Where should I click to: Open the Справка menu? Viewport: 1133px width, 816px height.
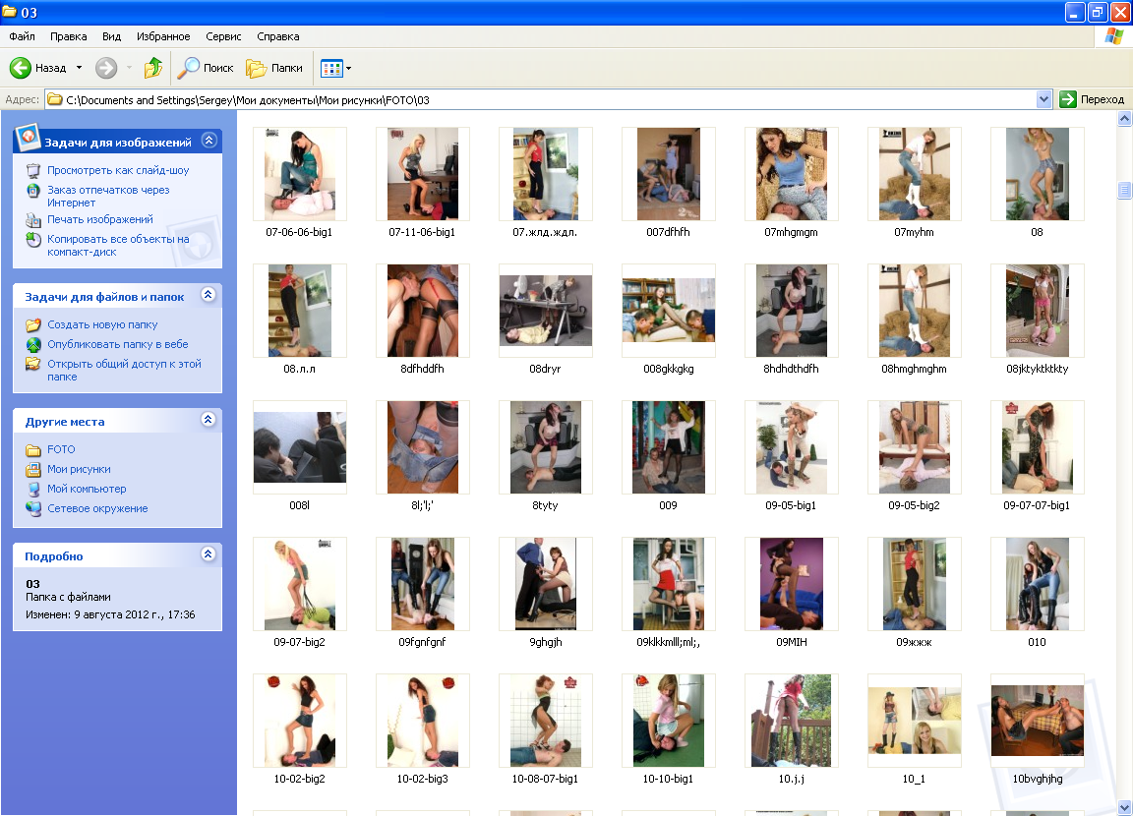tap(278, 36)
